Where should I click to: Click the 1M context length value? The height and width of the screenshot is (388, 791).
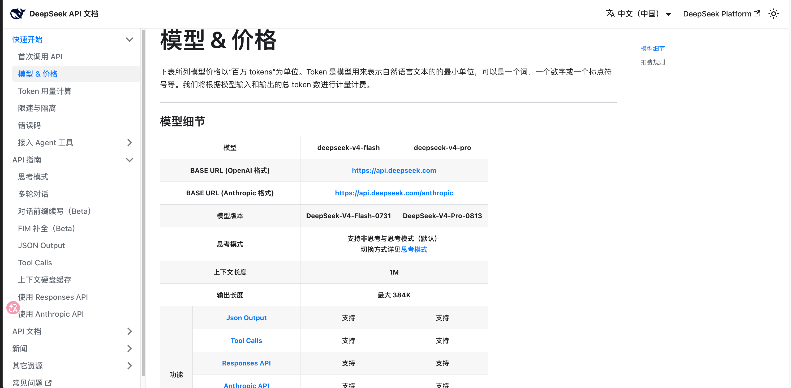pyautogui.click(x=394, y=272)
